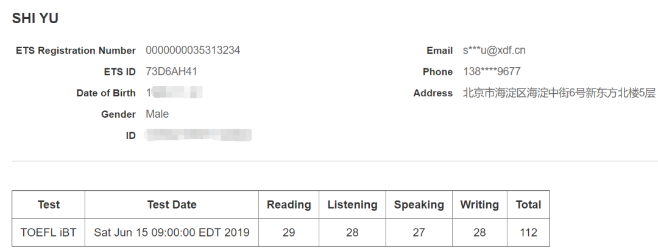Click the ETS ID value 73D6AH41
658x250 pixels.
pyautogui.click(x=171, y=72)
